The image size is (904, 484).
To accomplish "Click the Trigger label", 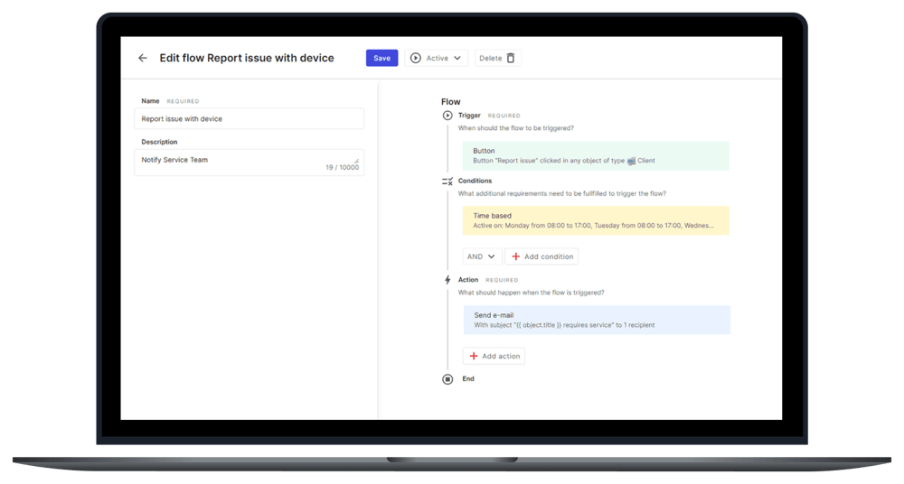I will [x=469, y=116].
